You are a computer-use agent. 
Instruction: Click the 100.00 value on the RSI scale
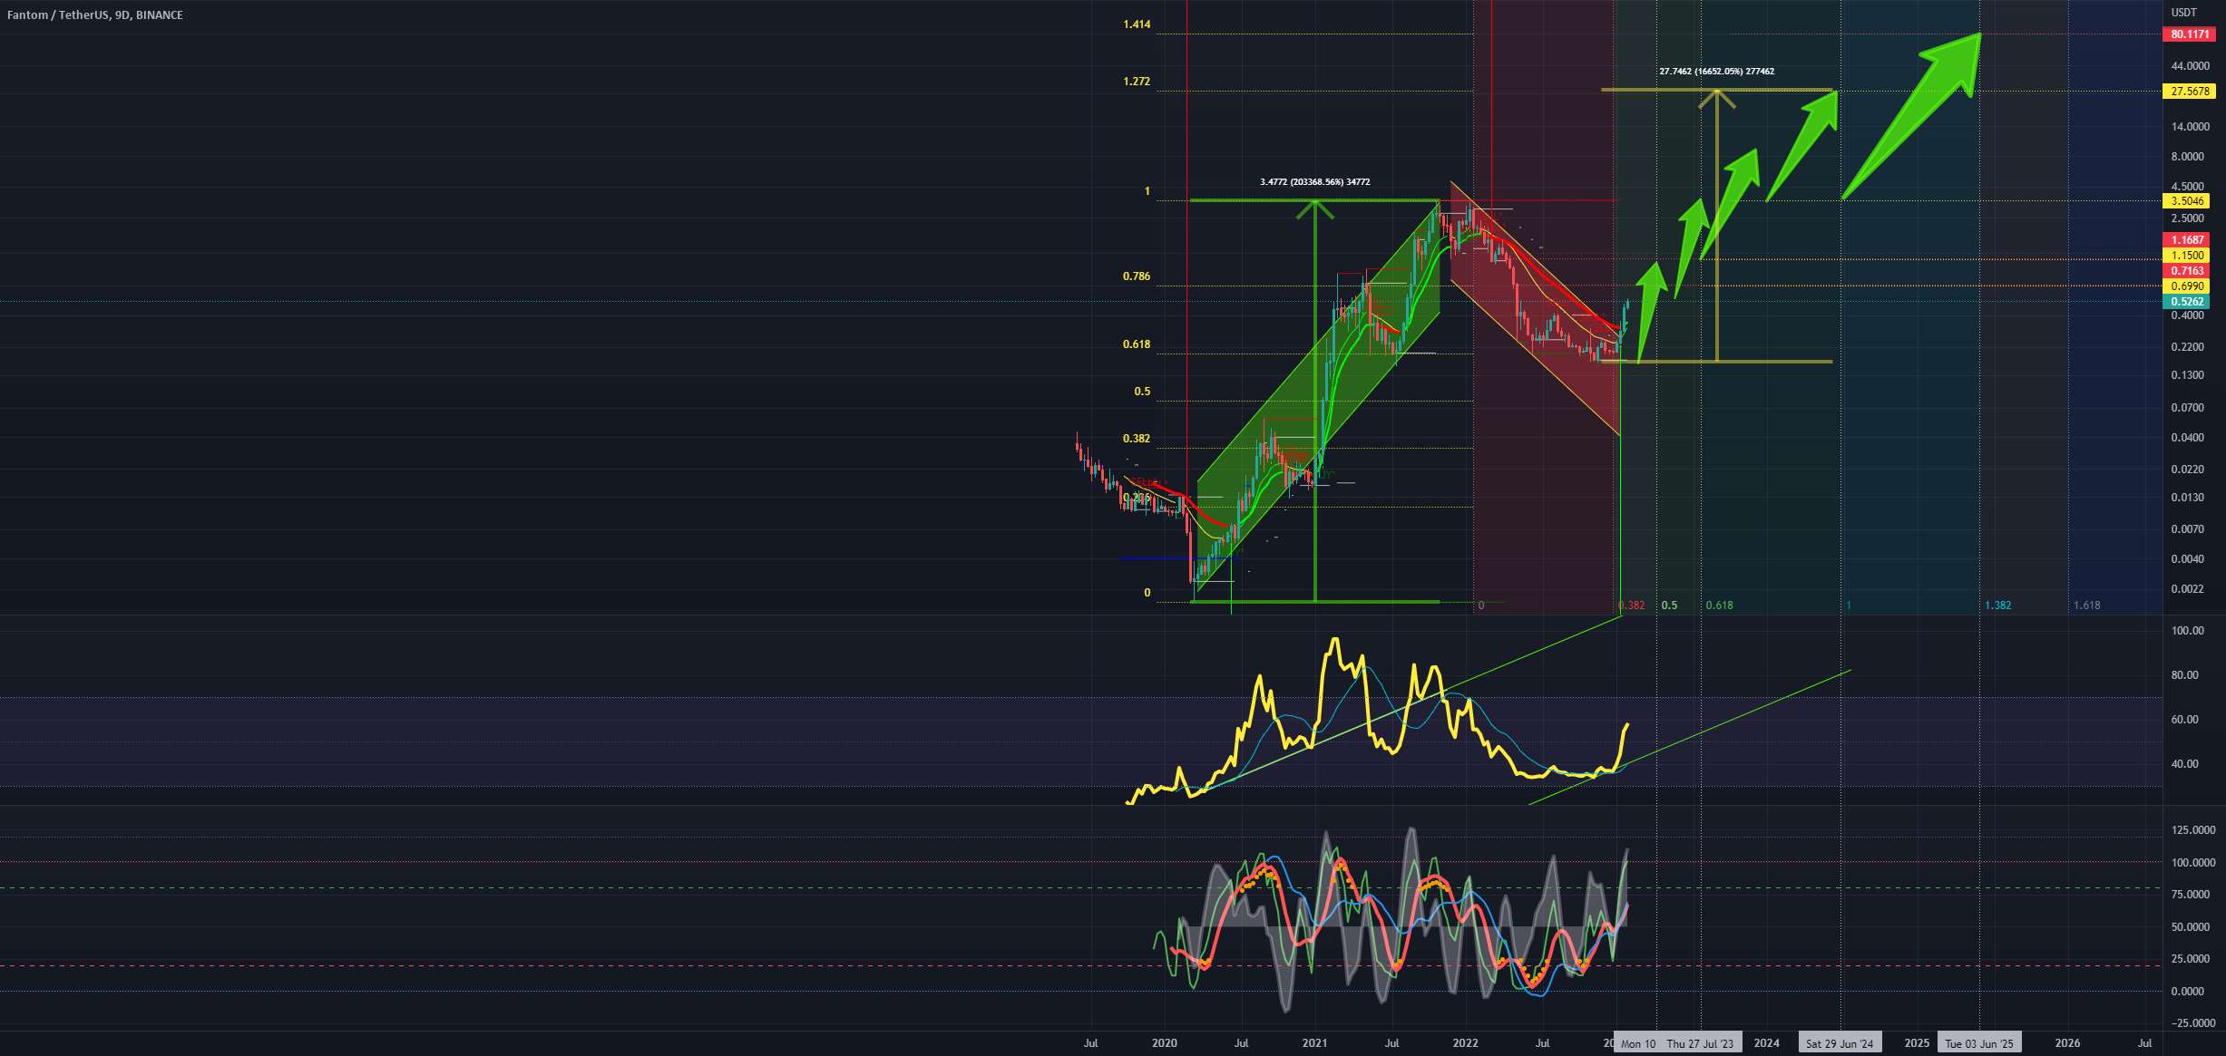coord(2189,631)
